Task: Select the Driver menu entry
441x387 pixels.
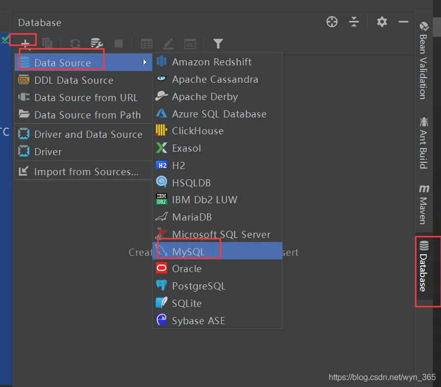Action: (83, 152)
